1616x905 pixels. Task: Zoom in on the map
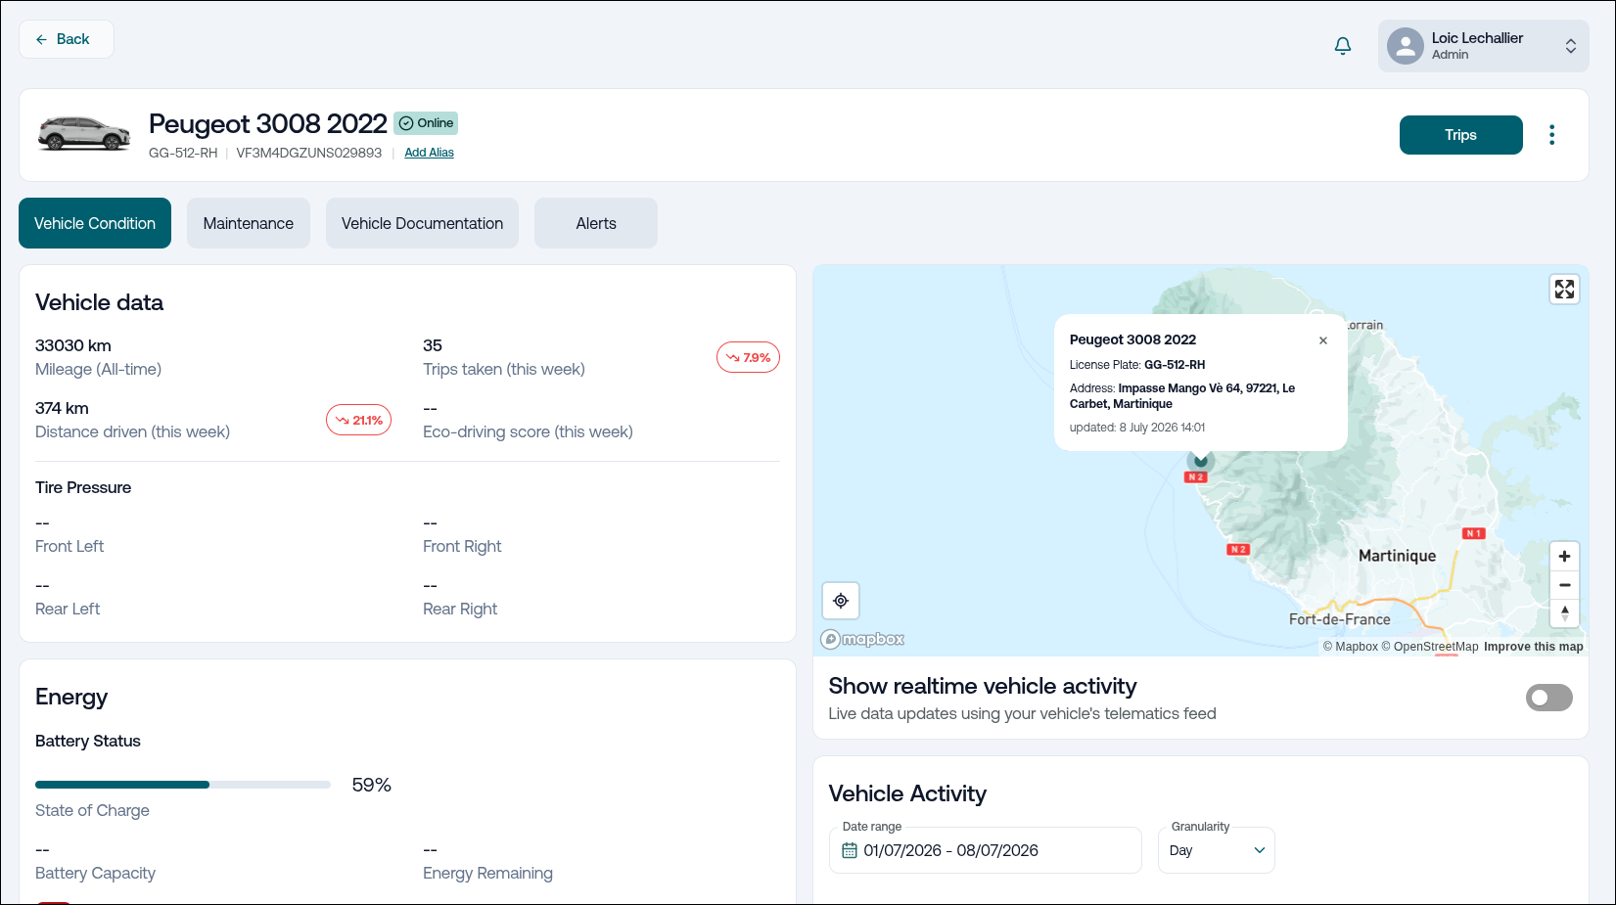coord(1564,557)
